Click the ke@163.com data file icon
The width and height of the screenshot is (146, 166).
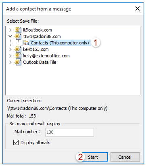click(x=18, y=49)
